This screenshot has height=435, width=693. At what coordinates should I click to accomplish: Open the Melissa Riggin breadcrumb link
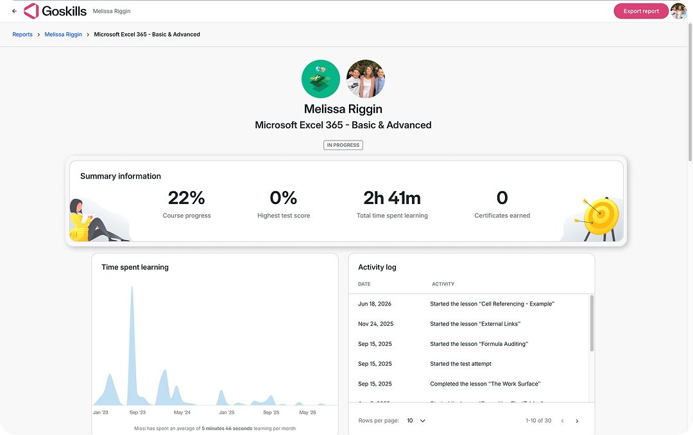pyautogui.click(x=63, y=35)
